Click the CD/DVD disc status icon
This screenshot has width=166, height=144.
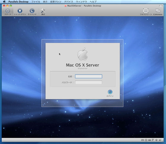(x=146, y=140)
